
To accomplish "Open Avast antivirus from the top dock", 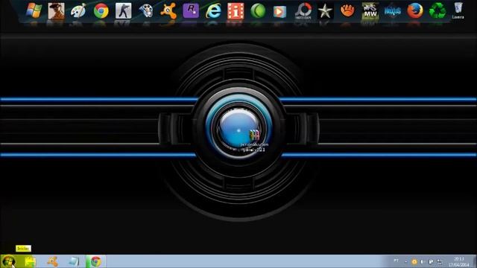I will 168,11.
